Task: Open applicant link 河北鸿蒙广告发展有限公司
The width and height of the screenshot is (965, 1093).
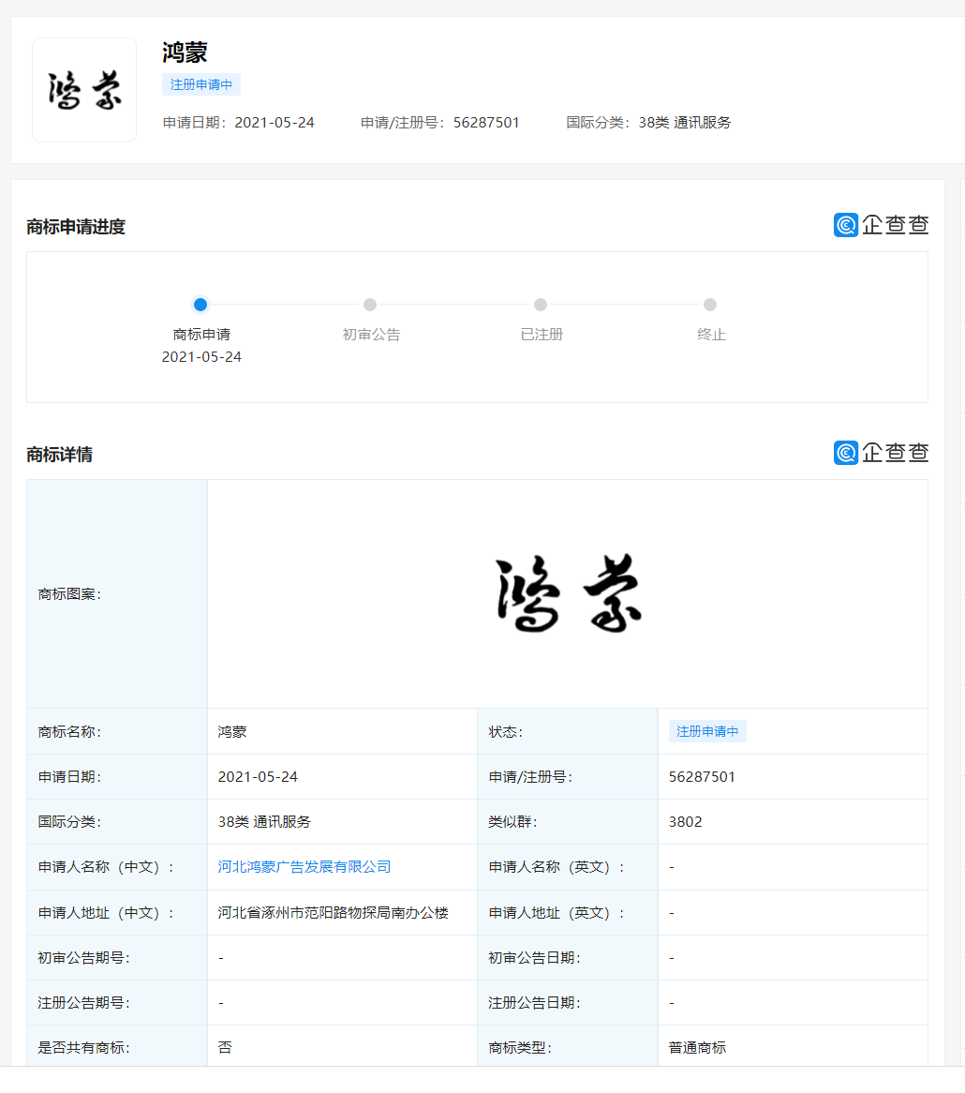Action: pos(304,867)
